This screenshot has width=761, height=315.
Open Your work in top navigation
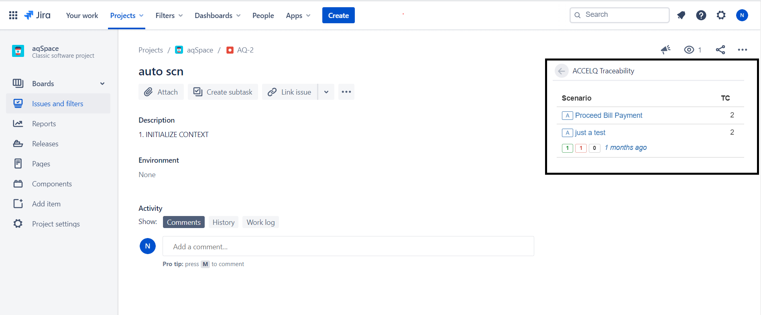82,15
